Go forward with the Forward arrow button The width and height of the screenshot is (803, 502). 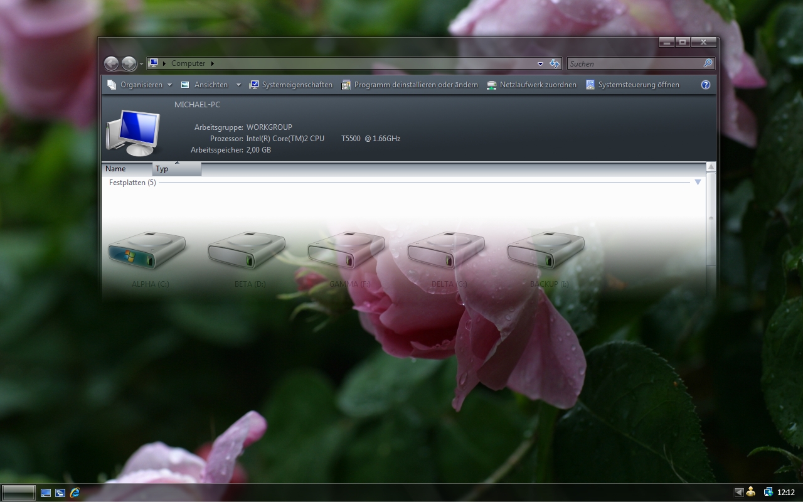point(129,63)
